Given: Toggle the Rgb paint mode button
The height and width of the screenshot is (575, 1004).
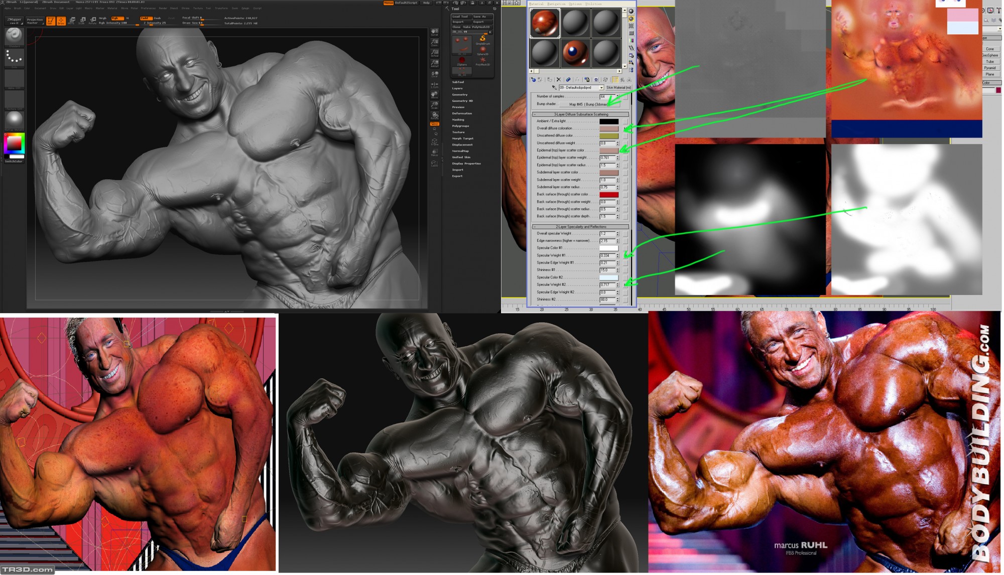Looking at the screenshot, I should pyautogui.click(x=116, y=18).
